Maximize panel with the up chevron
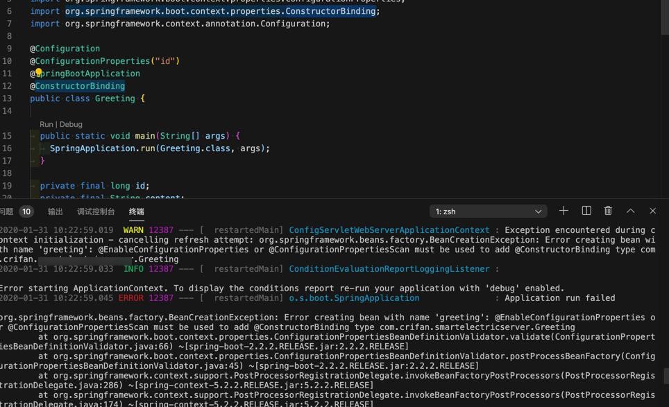669x407 pixels. (x=631, y=211)
